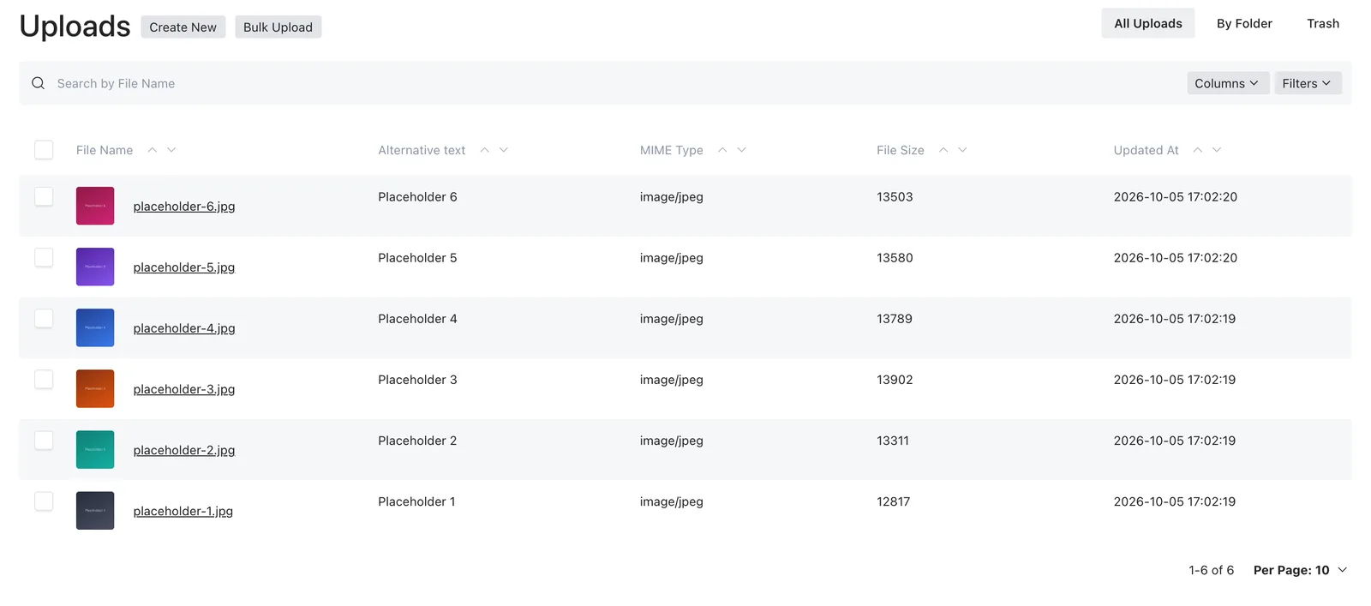Open the placeholder-6.jpg link

click(x=184, y=207)
